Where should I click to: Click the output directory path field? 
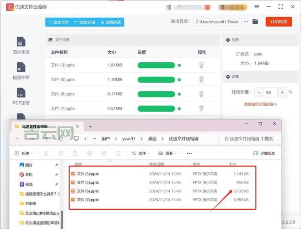tap(217, 22)
